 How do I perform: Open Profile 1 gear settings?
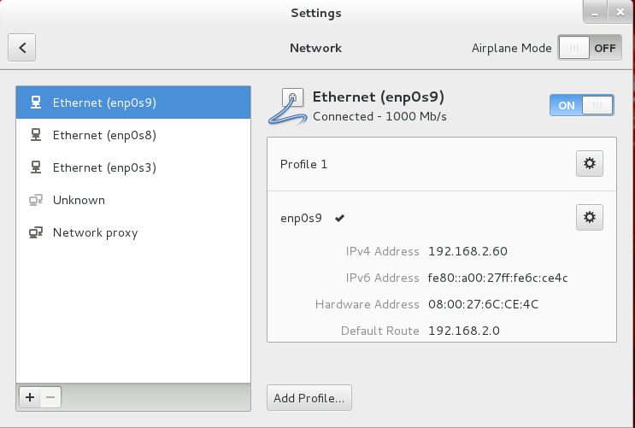tap(589, 163)
